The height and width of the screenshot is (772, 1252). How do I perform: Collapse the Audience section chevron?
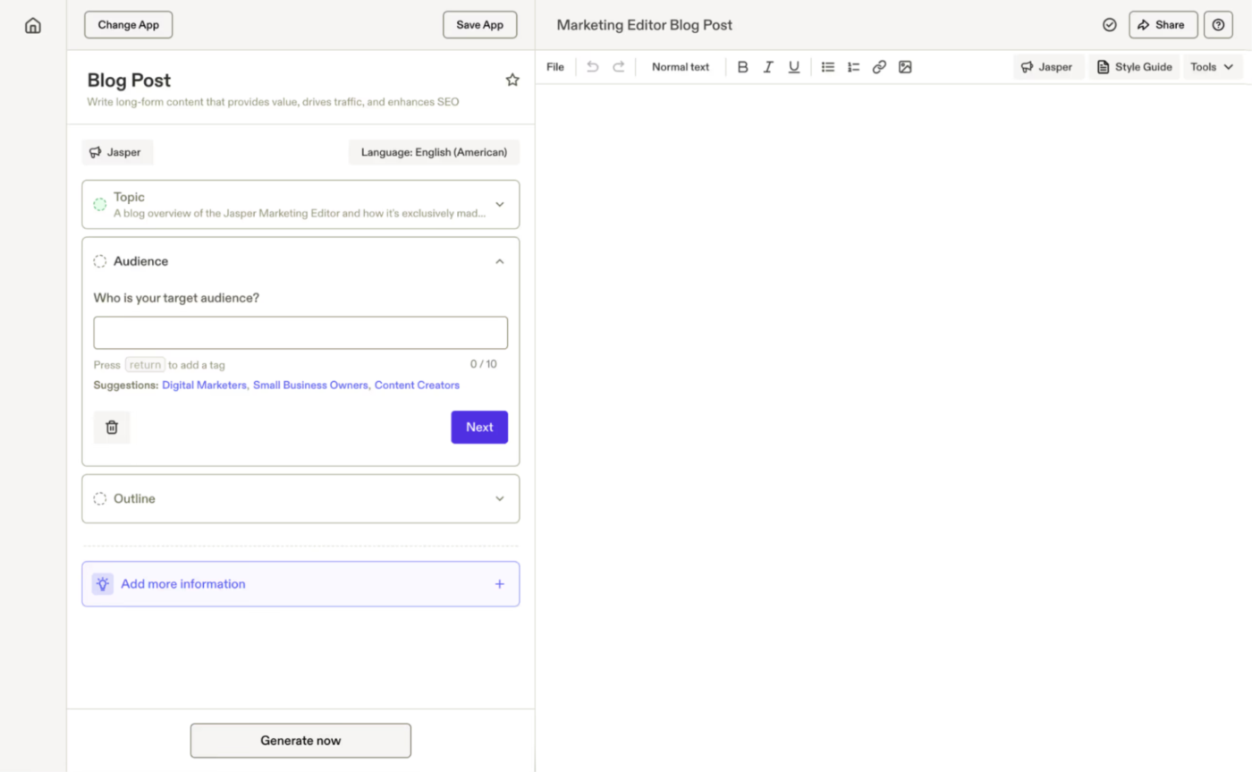pos(500,261)
